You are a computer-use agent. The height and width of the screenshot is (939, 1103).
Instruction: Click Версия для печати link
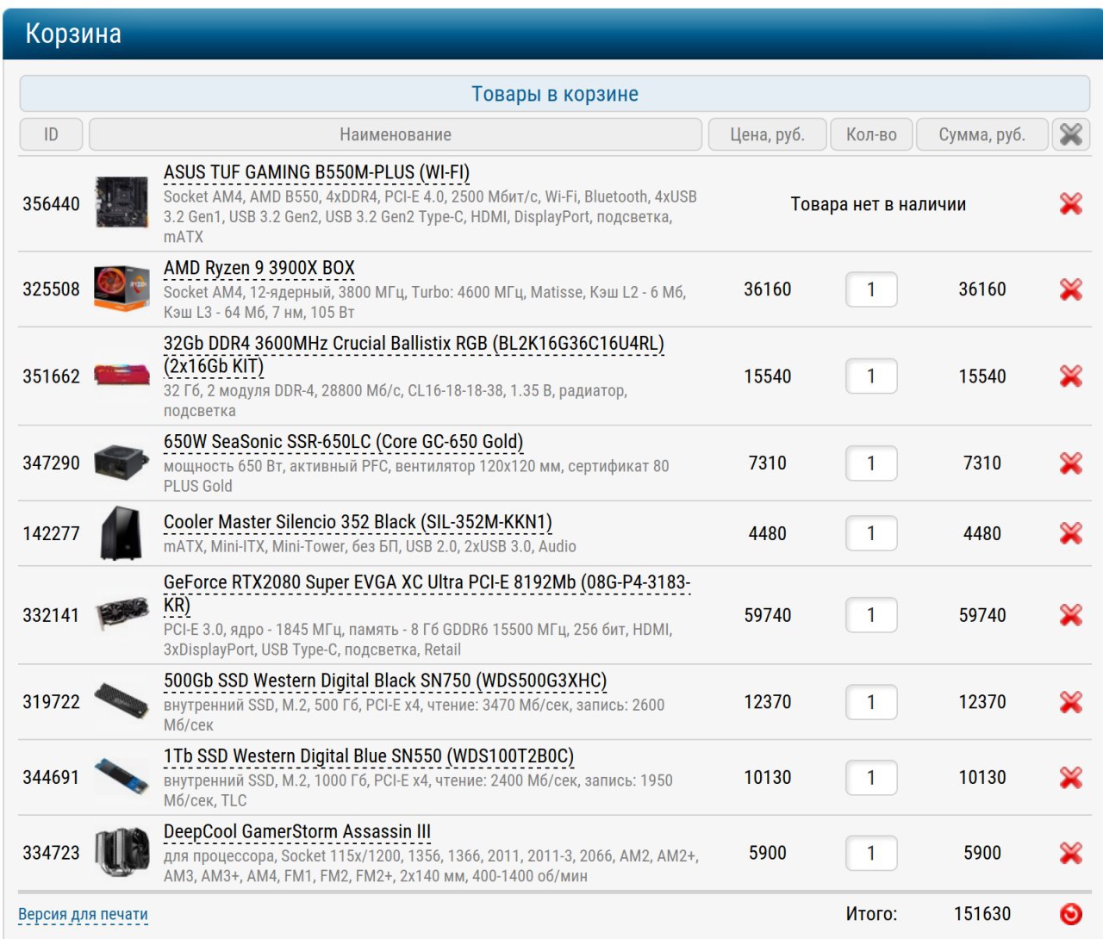[x=83, y=914]
